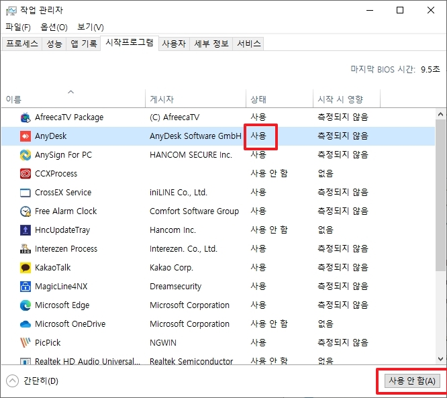The width and height of the screenshot is (447, 398).
Task: Click the CrossEX Service icon
Action: (26, 193)
